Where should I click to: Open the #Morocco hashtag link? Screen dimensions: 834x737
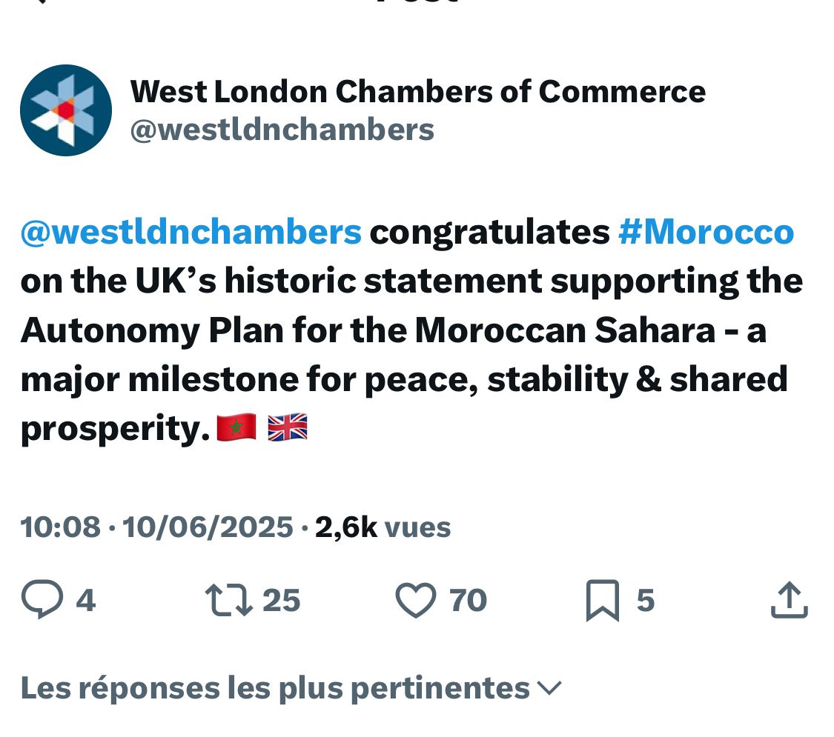click(706, 232)
